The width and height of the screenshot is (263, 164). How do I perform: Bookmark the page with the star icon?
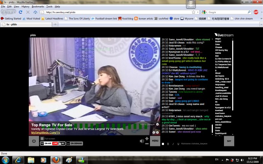[193, 12]
